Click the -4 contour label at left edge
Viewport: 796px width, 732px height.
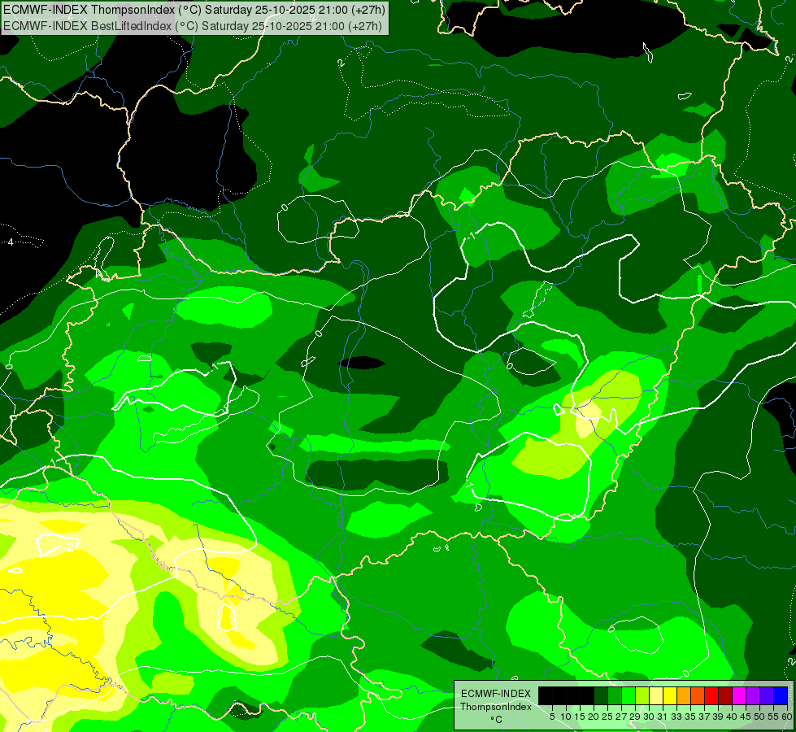[10, 242]
